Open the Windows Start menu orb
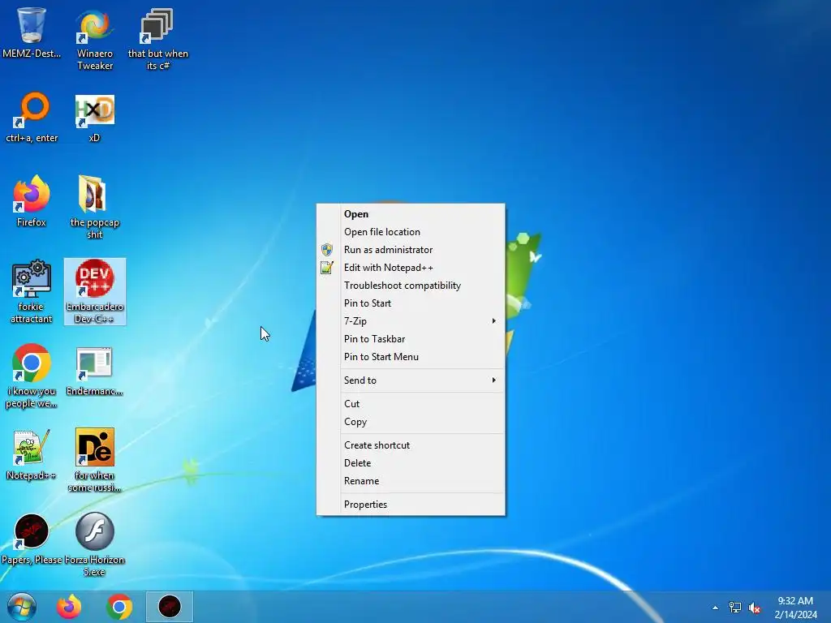 [x=22, y=607]
